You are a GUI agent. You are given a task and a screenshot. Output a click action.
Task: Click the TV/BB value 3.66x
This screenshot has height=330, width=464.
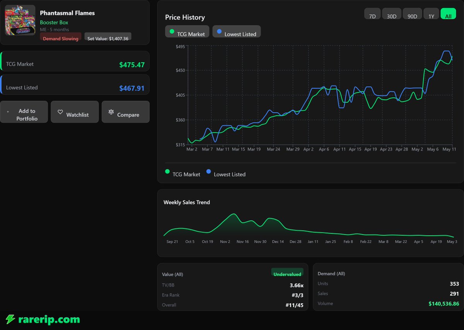pos(297,285)
